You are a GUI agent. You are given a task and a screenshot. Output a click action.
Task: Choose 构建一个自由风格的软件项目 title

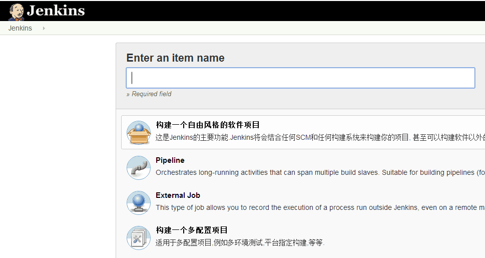coord(208,125)
